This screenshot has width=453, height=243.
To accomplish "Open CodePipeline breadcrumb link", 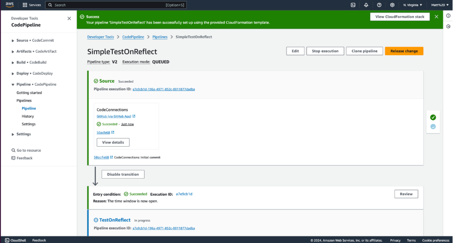I will [133, 37].
